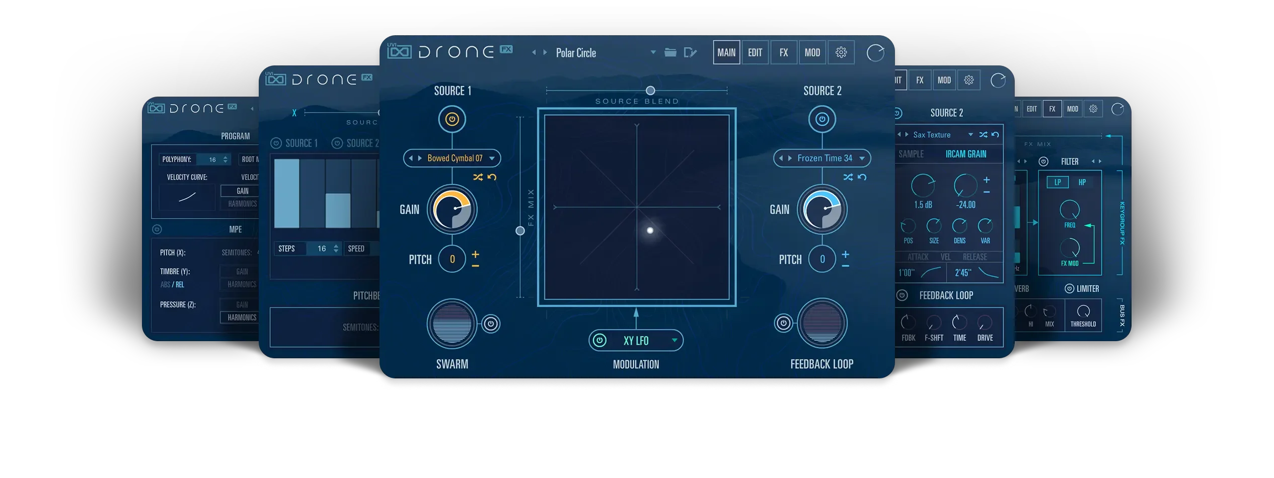Increase Source 2 pitch with plus icon
Image resolution: width=1274 pixels, height=478 pixels.
point(846,254)
